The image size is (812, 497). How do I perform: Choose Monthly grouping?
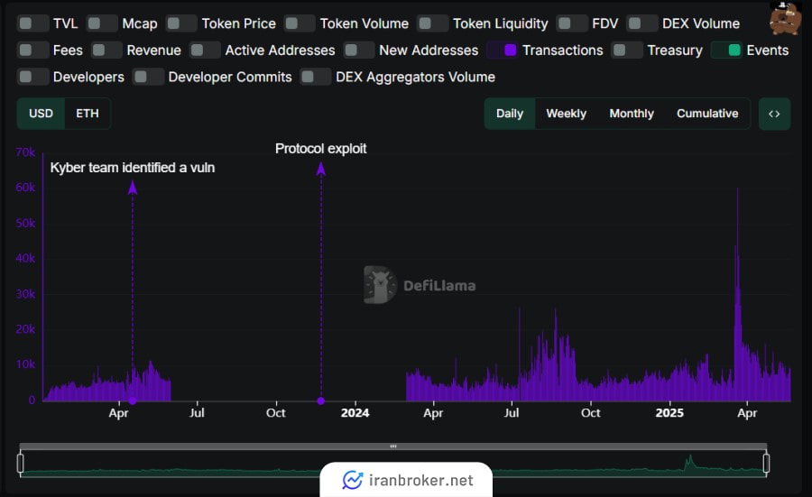click(x=631, y=114)
